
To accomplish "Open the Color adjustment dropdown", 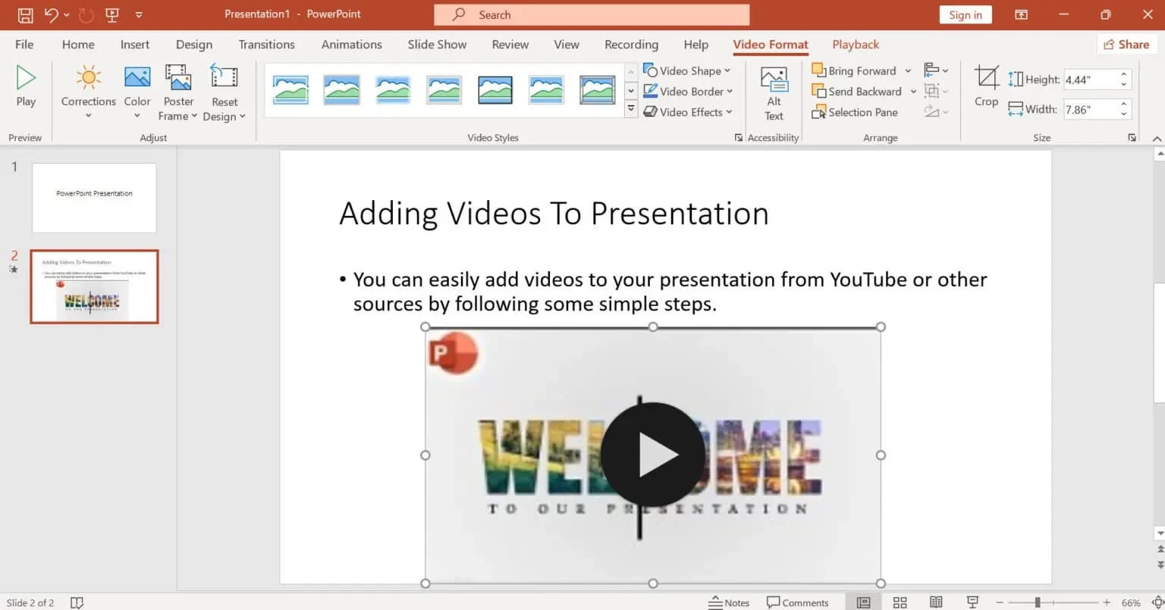I will (x=137, y=92).
